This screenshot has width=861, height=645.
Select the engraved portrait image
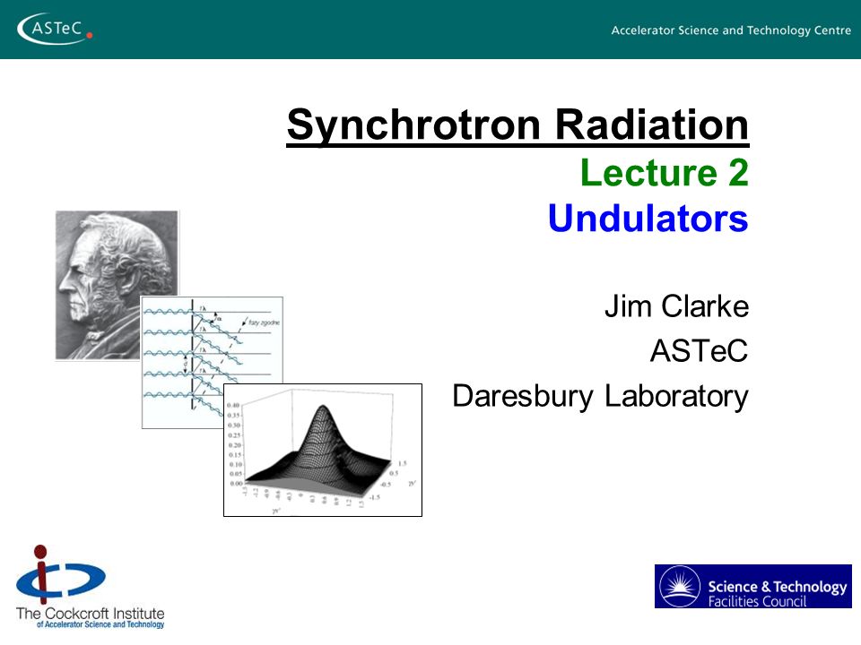coord(117,285)
